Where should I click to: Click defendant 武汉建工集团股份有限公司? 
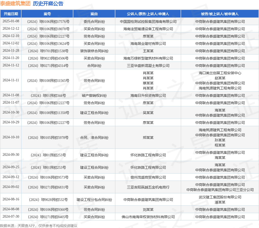coord(220,197)
